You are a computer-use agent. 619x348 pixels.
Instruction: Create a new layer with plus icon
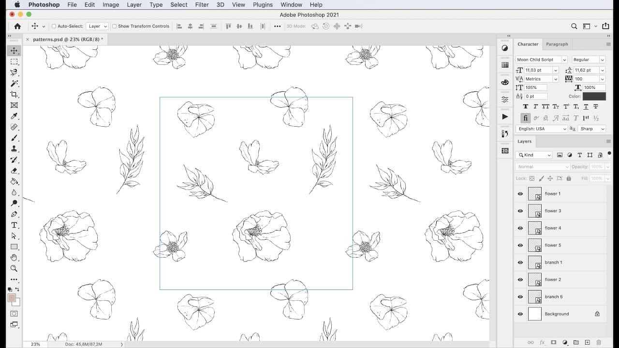[587, 342]
